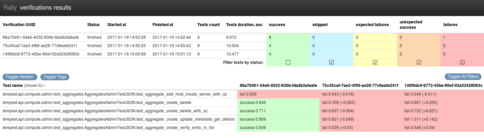Toggle the unexpected success filter checkbox

(x=418, y=62)
